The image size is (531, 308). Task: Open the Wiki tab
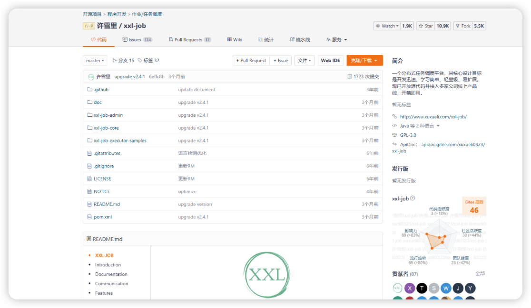[235, 39]
